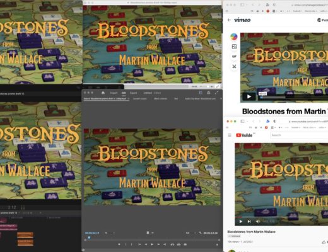
Task: Open the source monitor button editor plus
Action: (217, 244)
